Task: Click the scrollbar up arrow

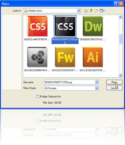Action: [x=120, y=17]
